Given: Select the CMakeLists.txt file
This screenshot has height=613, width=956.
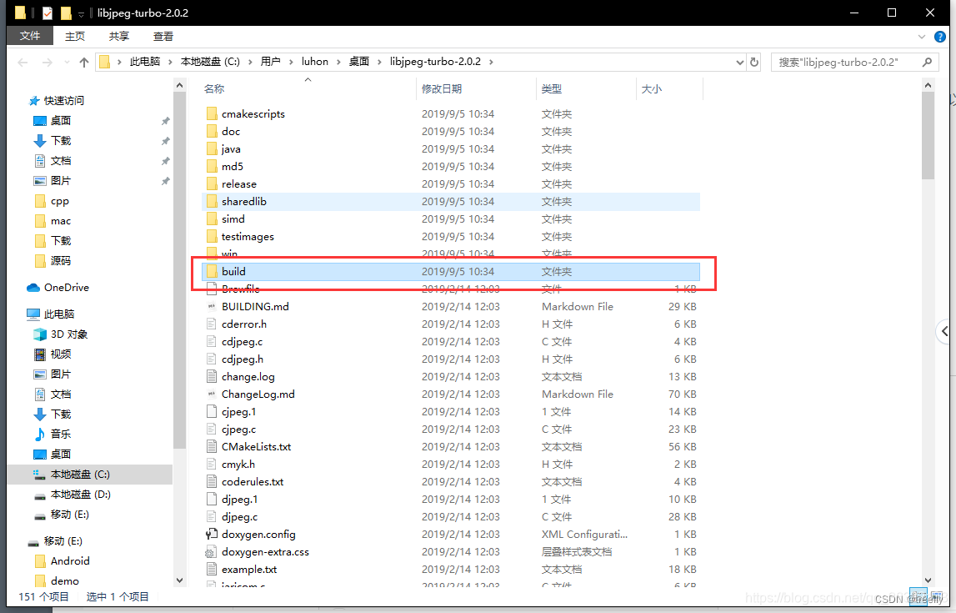Looking at the screenshot, I should coord(256,446).
